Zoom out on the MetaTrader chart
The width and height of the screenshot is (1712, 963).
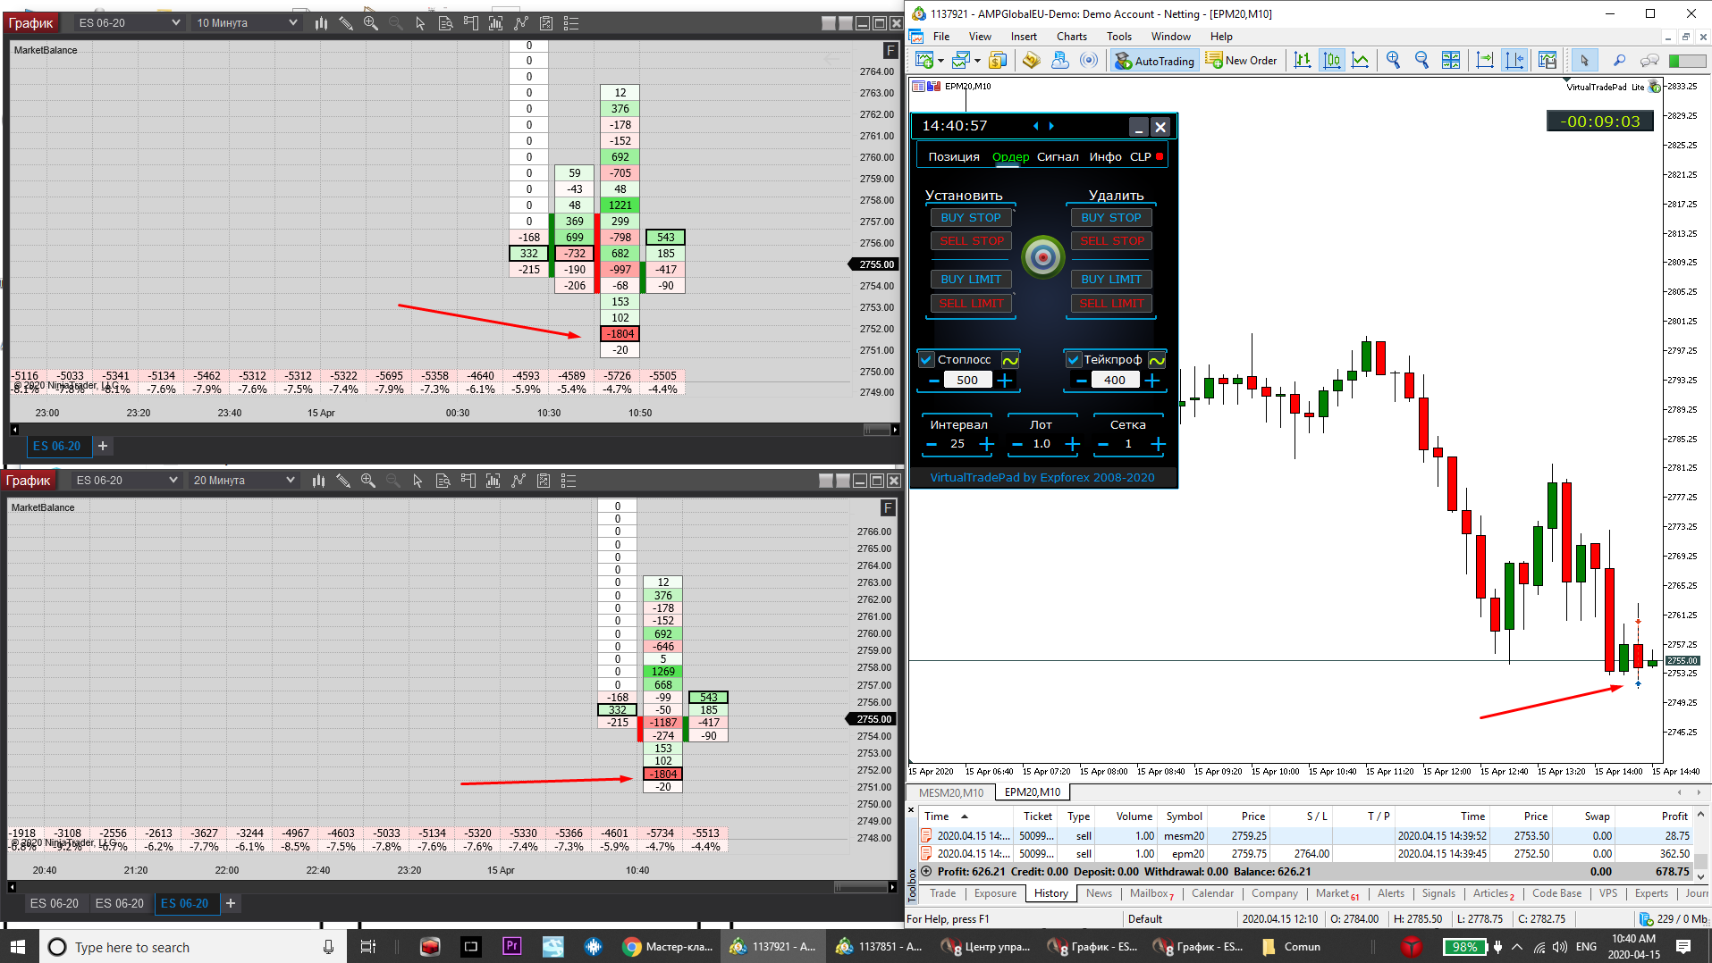[1422, 60]
